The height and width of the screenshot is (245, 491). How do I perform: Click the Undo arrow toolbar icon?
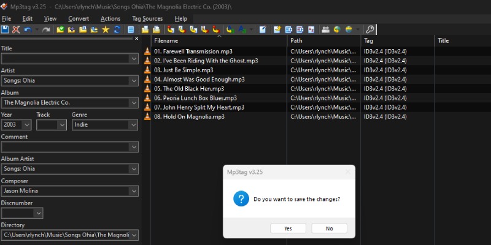click(x=28, y=29)
